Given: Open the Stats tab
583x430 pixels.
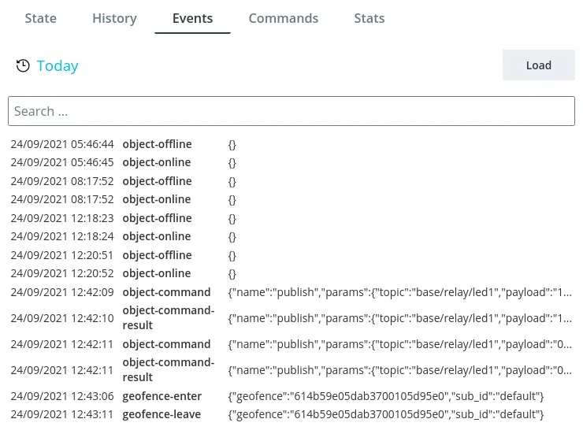Looking at the screenshot, I should point(369,18).
